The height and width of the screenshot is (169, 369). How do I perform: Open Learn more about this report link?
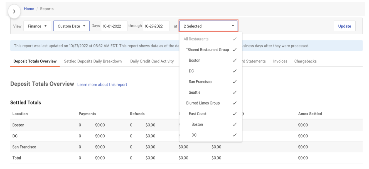[102, 84]
